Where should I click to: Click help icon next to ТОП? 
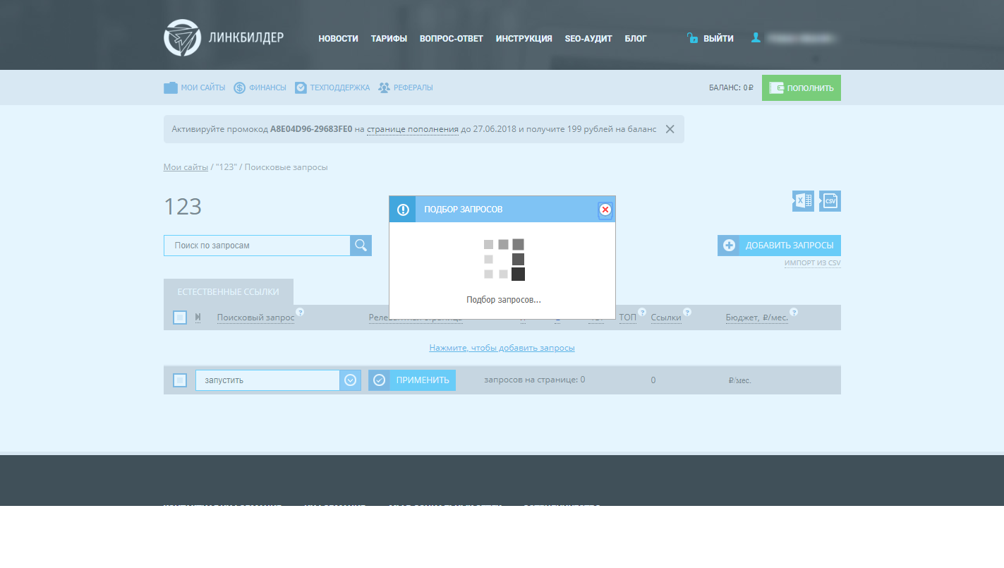coord(642,312)
